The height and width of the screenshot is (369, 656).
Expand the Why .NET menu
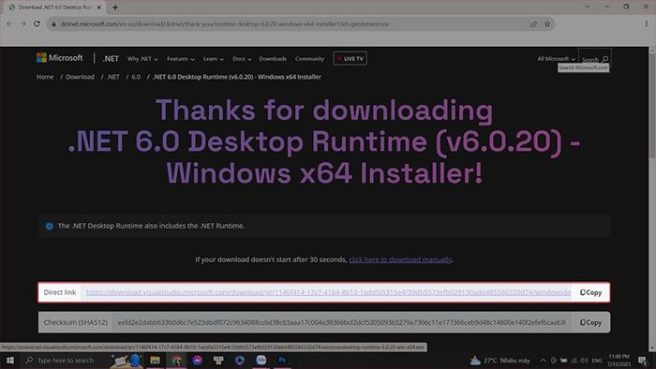pyautogui.click(x=142, y=59)
